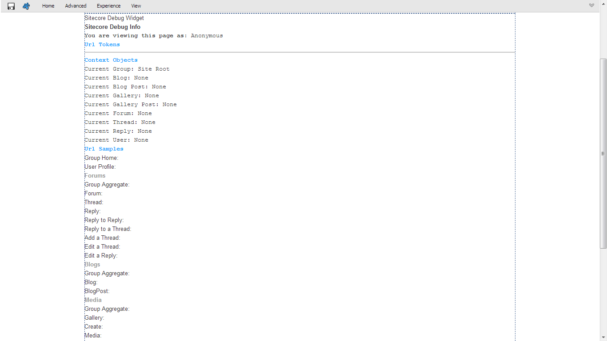Viewport: 607px width, 341px height.
Task: Open the Home ribbon tab
Action: [48, 6]
